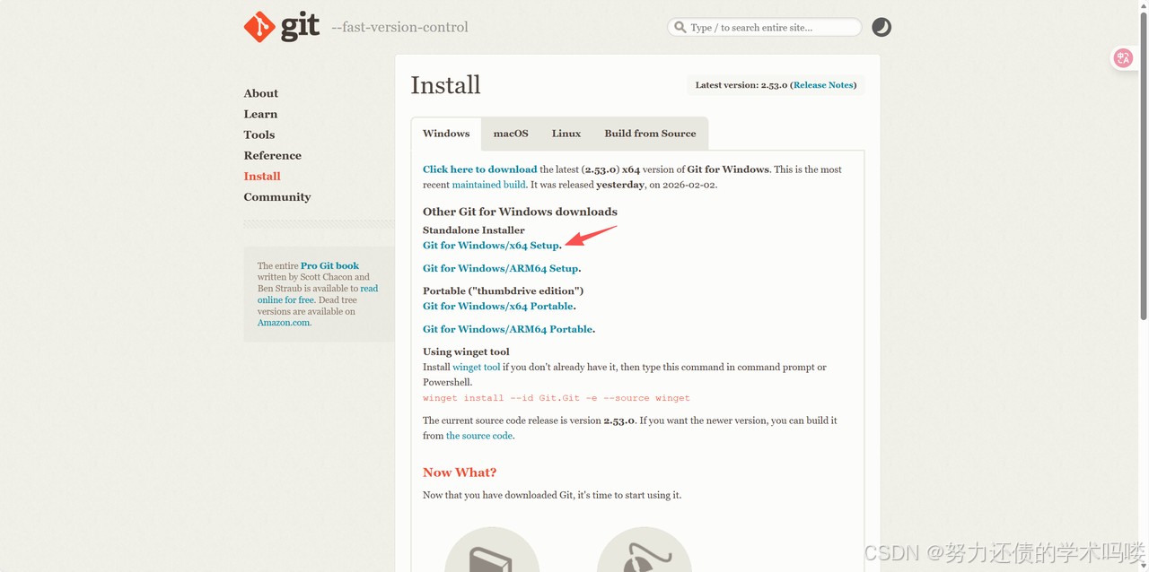Click the 'Now What?' heading

[460, 472]
